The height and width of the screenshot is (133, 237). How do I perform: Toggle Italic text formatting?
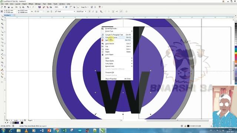(x=93, y=11)
